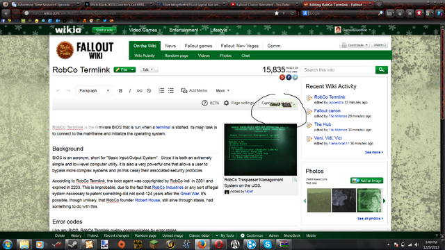The width and height of the screenshot is (445, 250).
Task: Undo the last edit
Action: click(58, 91)
